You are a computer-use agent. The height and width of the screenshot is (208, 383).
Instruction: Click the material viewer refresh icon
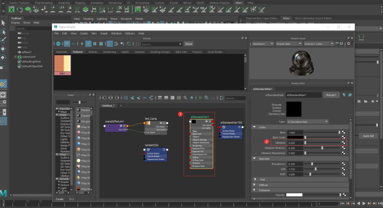tap(349, 44)
